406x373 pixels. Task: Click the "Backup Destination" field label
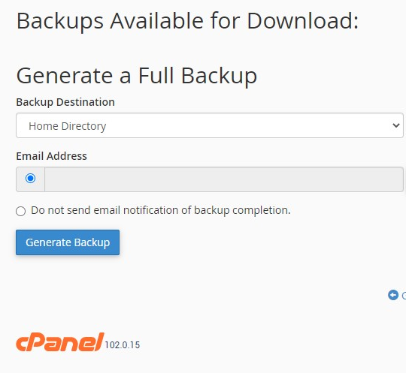65,102
